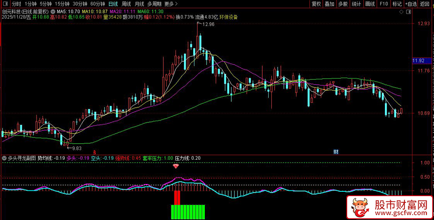Click the 强势线: 0.45 value

point(128,158)
